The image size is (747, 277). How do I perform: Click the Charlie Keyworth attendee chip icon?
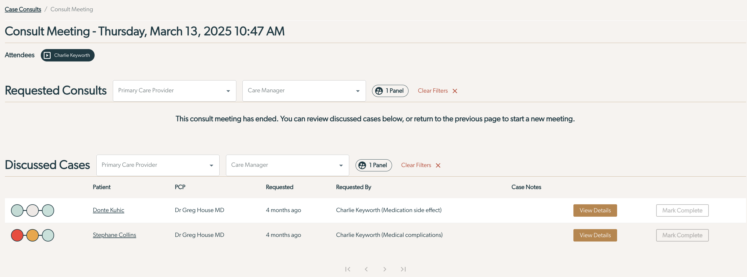coord(47,55)
